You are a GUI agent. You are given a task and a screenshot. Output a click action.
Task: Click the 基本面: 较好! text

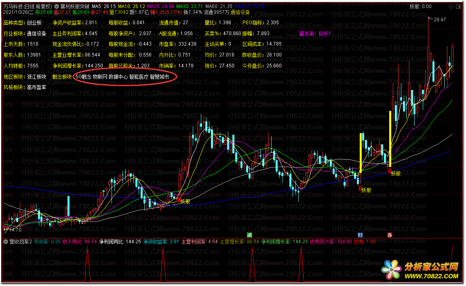(x=315, y=34)
